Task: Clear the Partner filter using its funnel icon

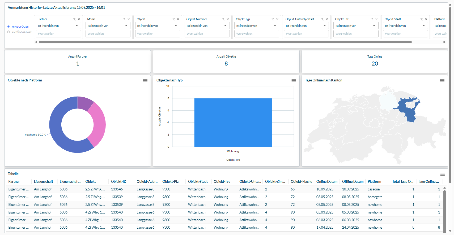Action: point(74,19)
